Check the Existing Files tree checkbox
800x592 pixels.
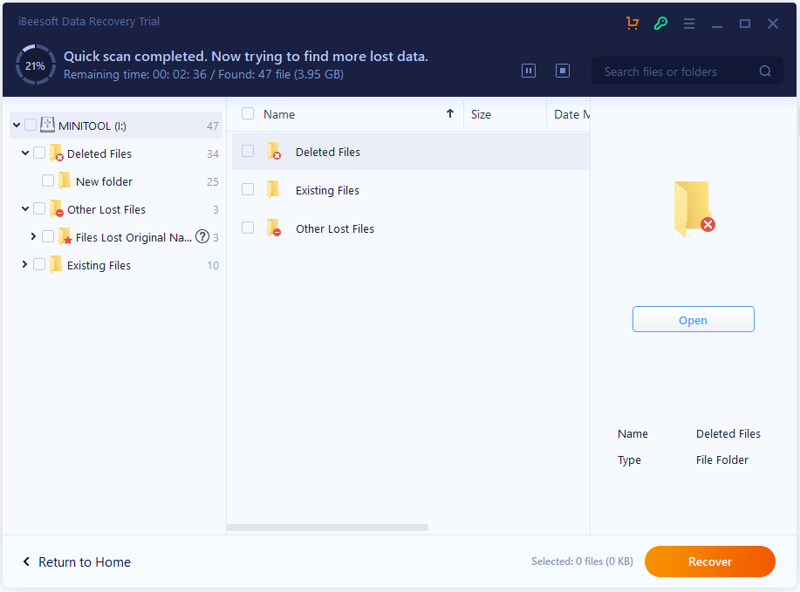point(39,264)
